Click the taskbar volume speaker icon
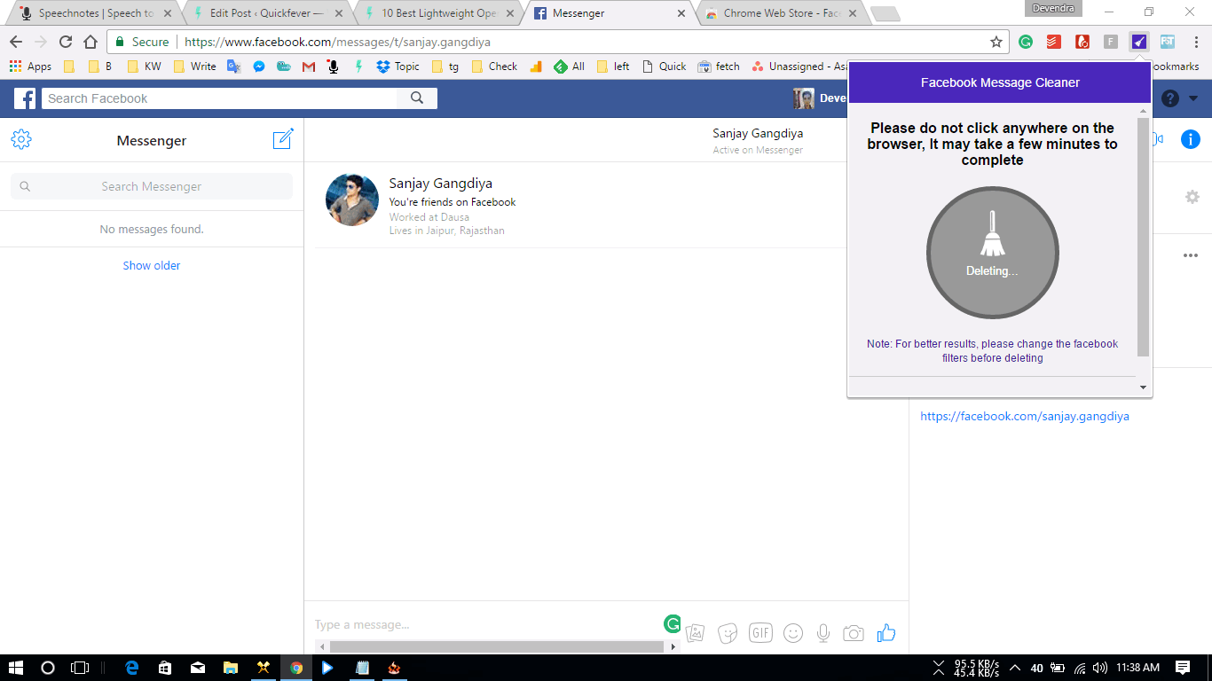 click(x=1100, y=668)
